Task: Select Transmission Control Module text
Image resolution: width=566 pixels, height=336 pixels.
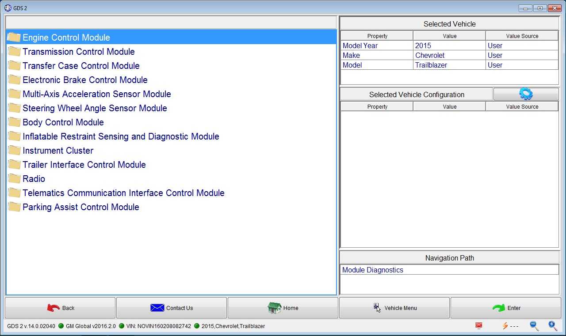Action: [x=79, y=52]
